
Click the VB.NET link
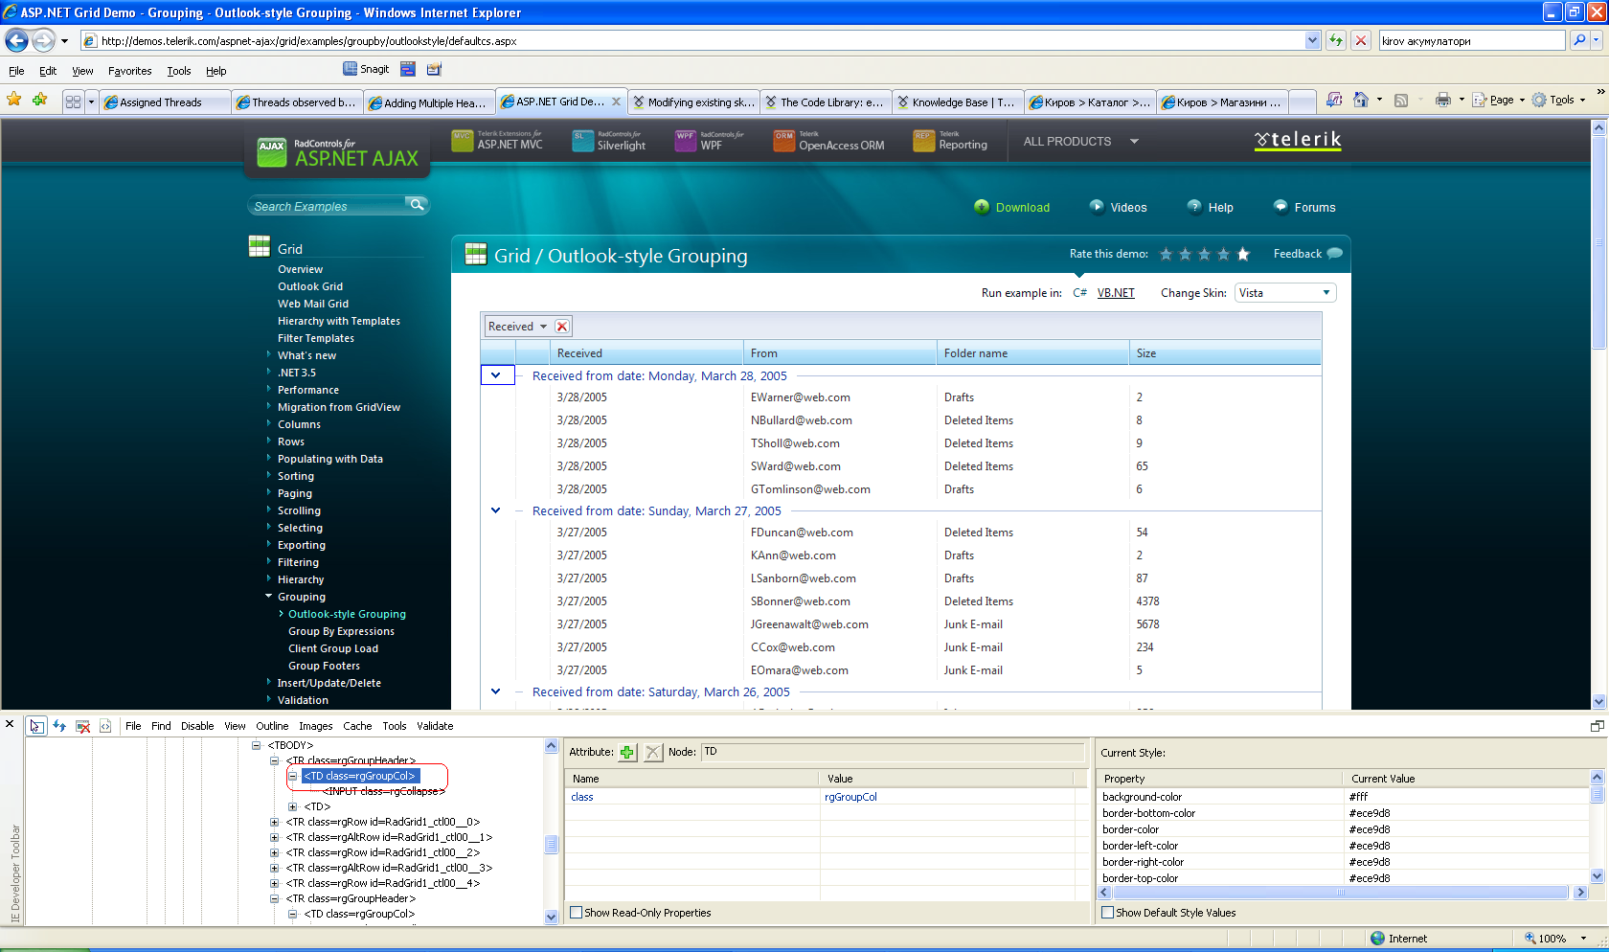coord(1116,293)
